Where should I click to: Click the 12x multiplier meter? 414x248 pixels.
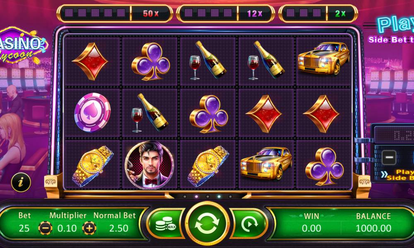tap(226, 13)
